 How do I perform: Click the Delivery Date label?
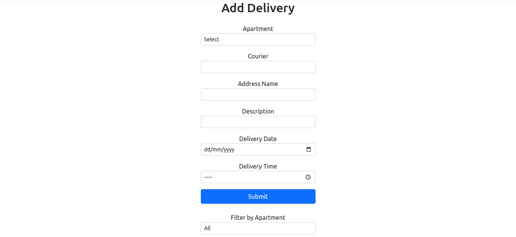coord(258,139)
